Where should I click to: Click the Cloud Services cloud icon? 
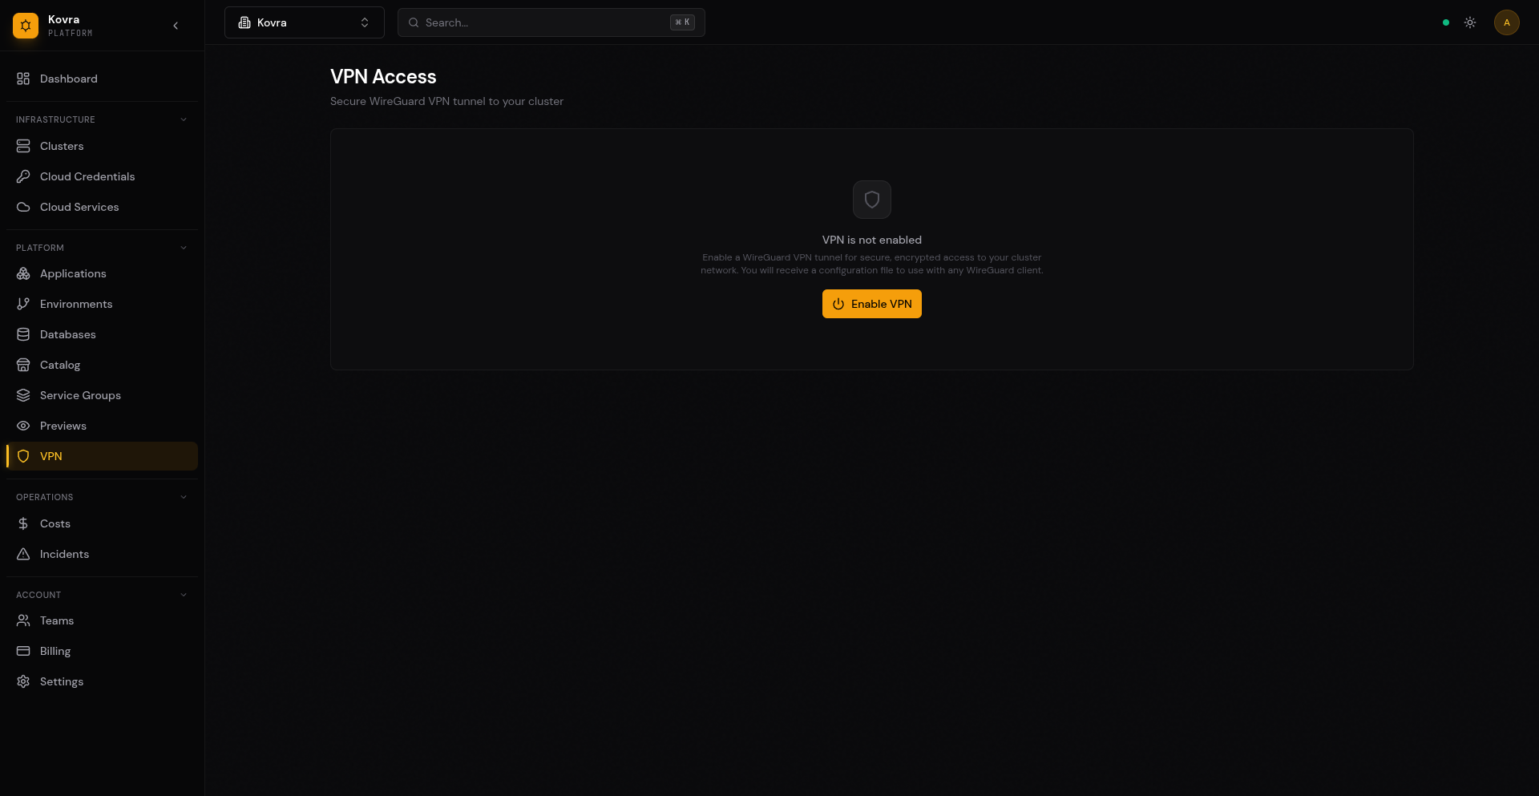pyautogui.click(x=23, y=207)
